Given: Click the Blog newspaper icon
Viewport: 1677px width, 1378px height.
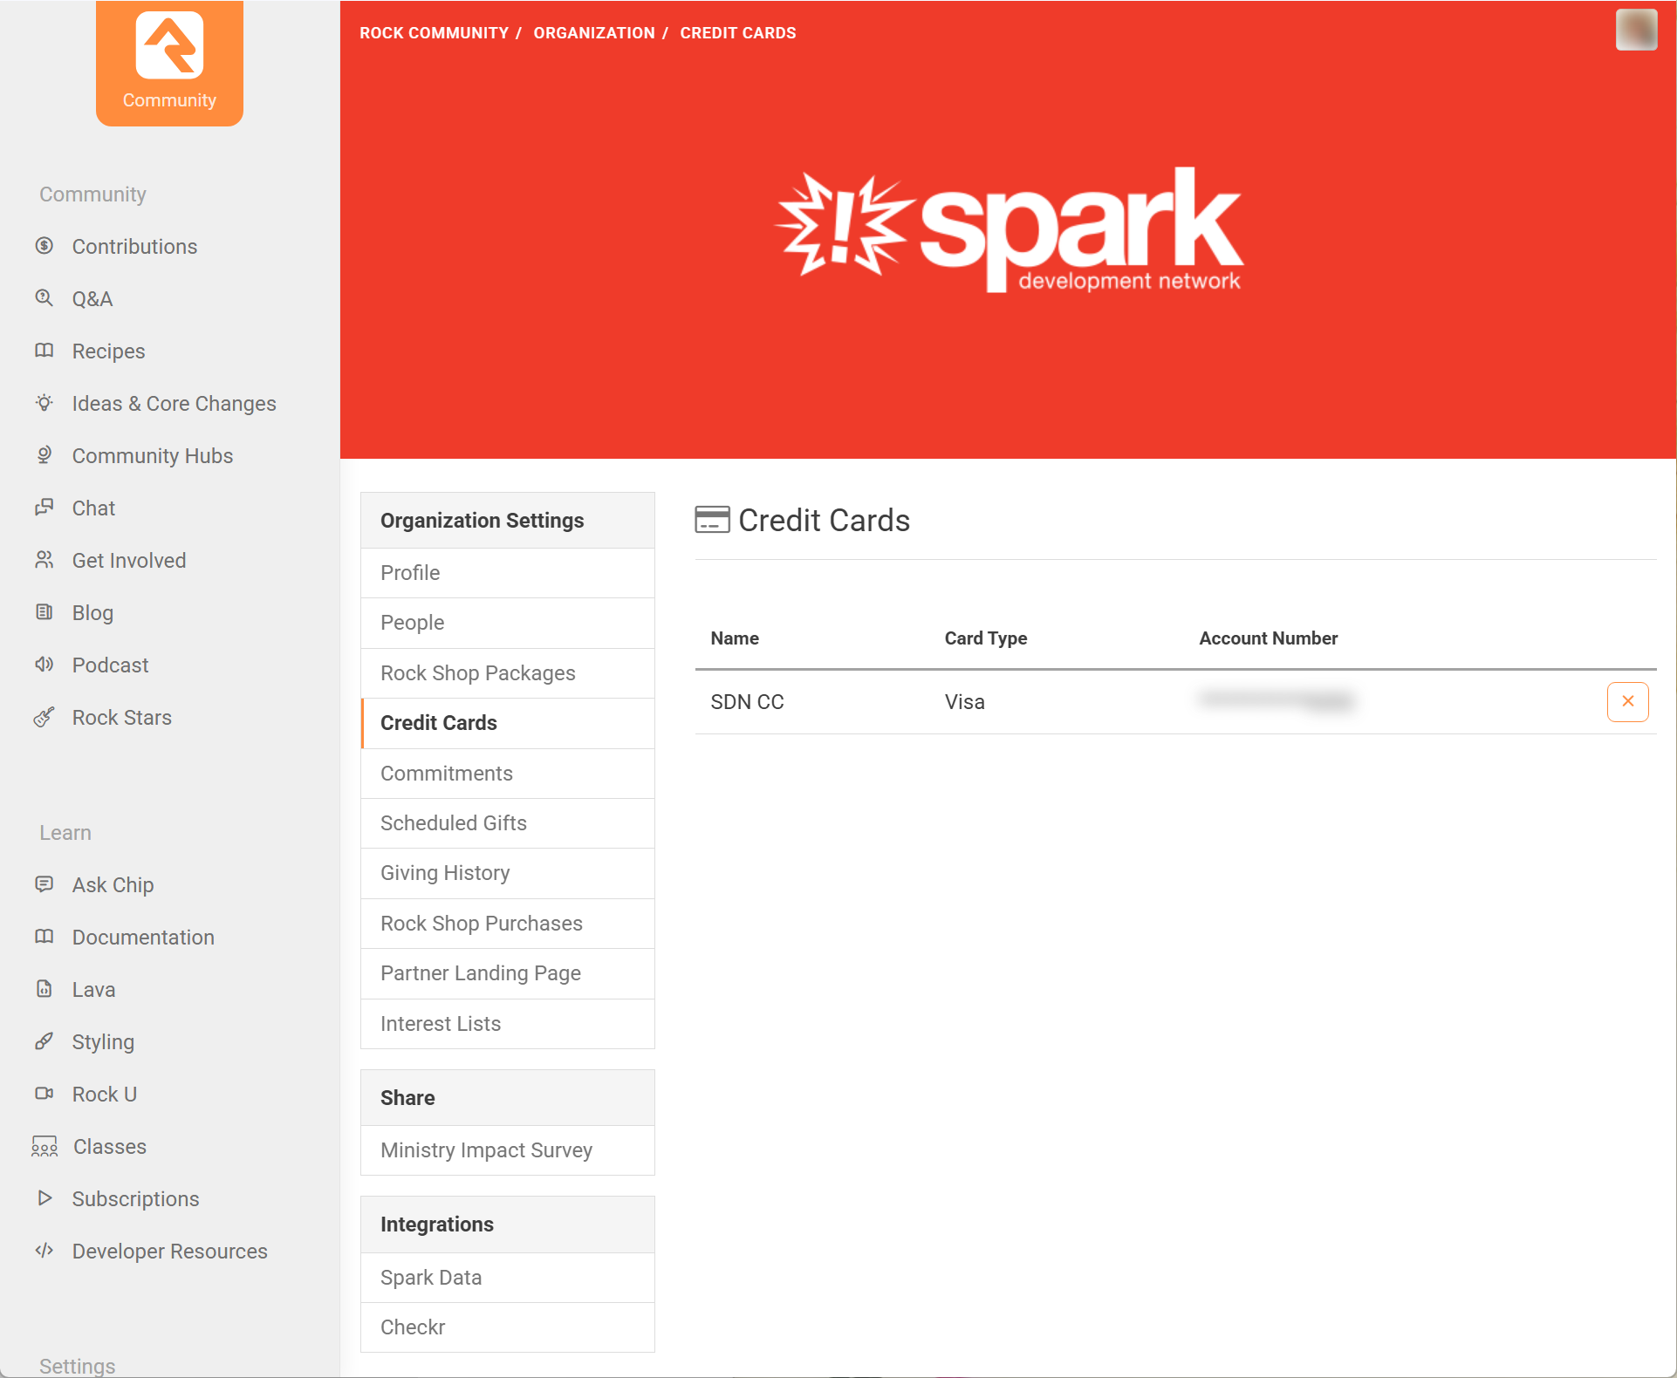Looking at the screenshot, I should [x=44, y=612].
